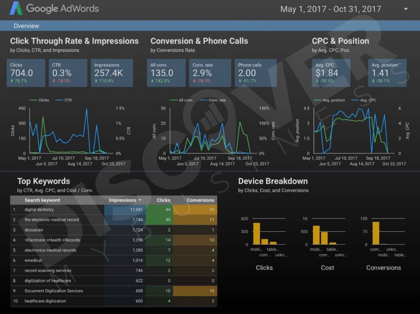Select the docuscan keyword row

coord(113,230)
